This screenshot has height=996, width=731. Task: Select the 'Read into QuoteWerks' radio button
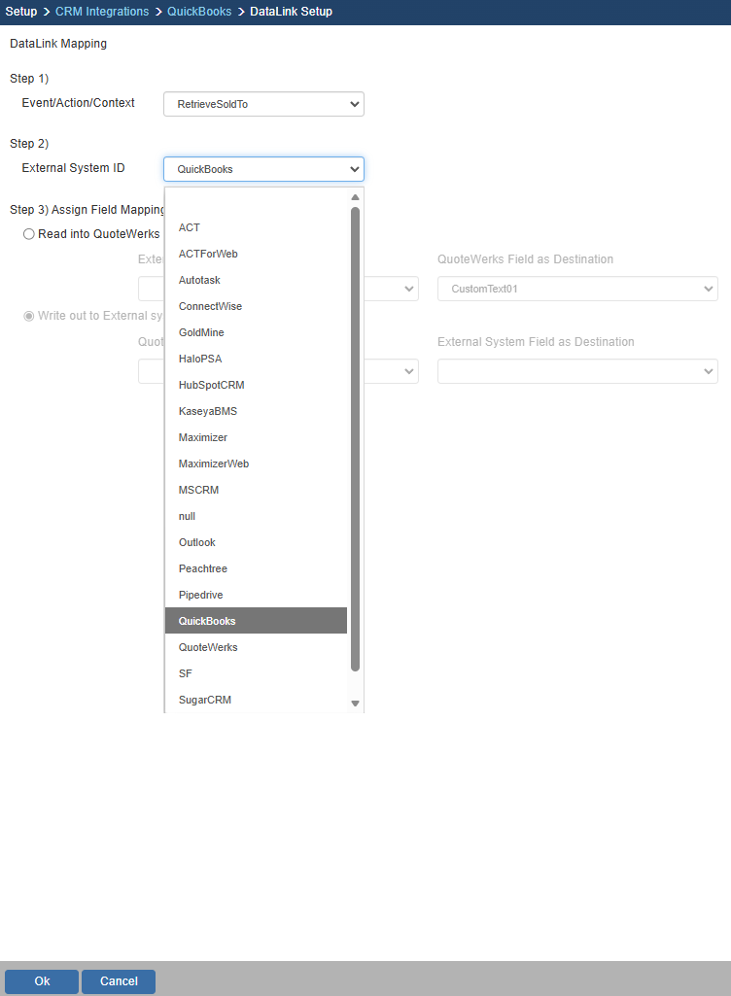click(29, 234)
